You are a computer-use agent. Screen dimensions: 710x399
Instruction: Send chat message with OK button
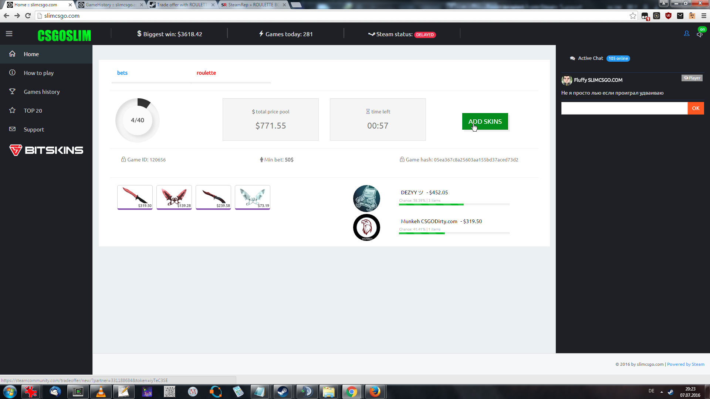(x=696, y=108)
